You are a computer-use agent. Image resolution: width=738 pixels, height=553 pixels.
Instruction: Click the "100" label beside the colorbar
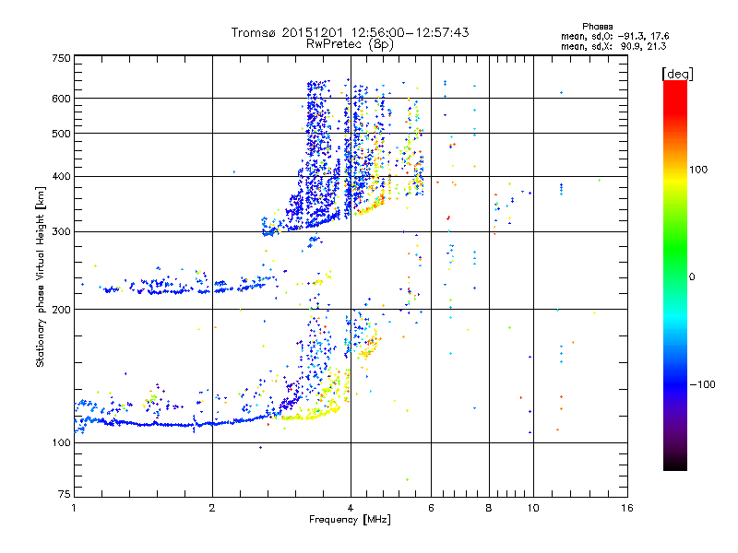point(698,170)
